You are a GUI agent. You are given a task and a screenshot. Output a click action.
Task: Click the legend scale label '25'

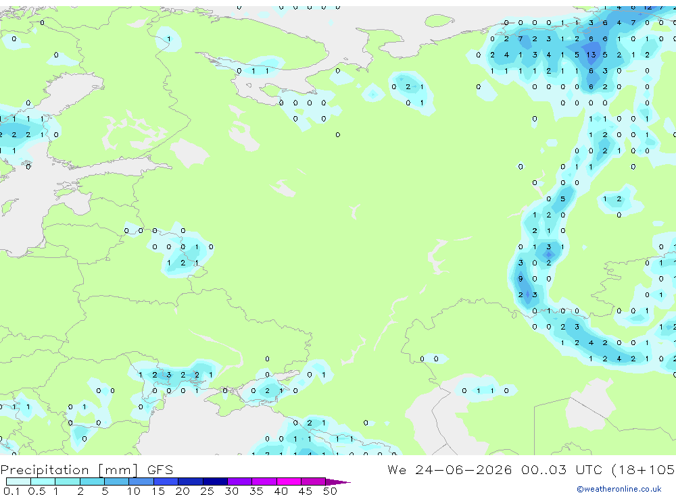(207, 491)
